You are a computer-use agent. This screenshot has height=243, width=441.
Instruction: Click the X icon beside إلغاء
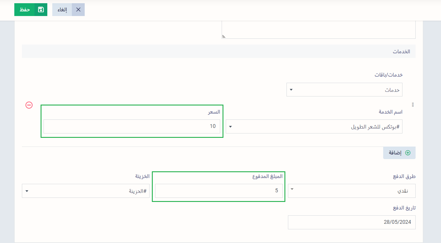pos(78,10)
